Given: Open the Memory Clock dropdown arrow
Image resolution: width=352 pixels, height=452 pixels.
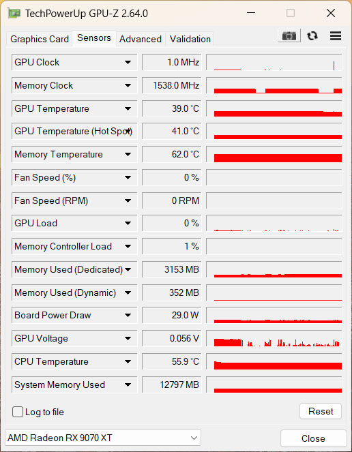Looking at the screenshot, I should point(128,85).
